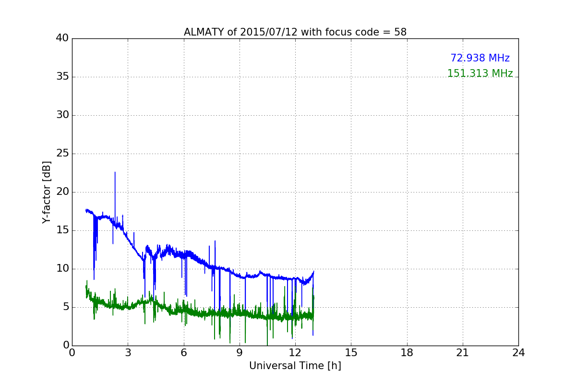This screenshot has width=576, height=384.
Task: Click the y-axis tick label 25
Action: pyautogui.click(x=62, y=154)
